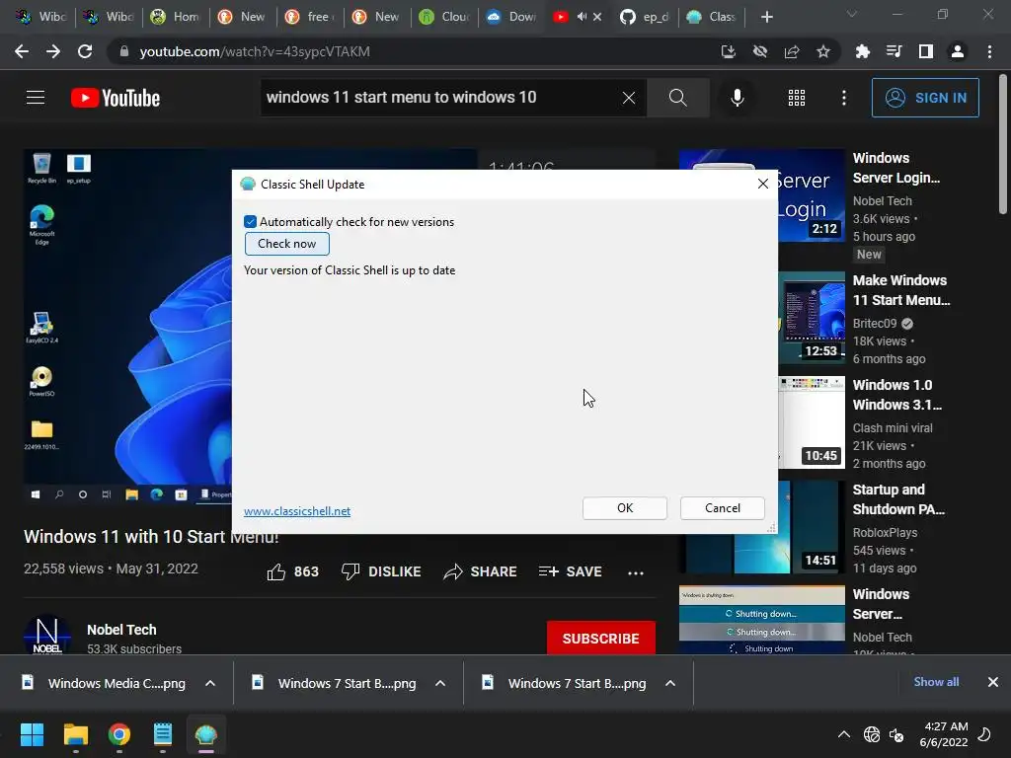Open Chrome profile icon
The width and height of the screenshot is (1011, 758).
[x=958, y=51]
